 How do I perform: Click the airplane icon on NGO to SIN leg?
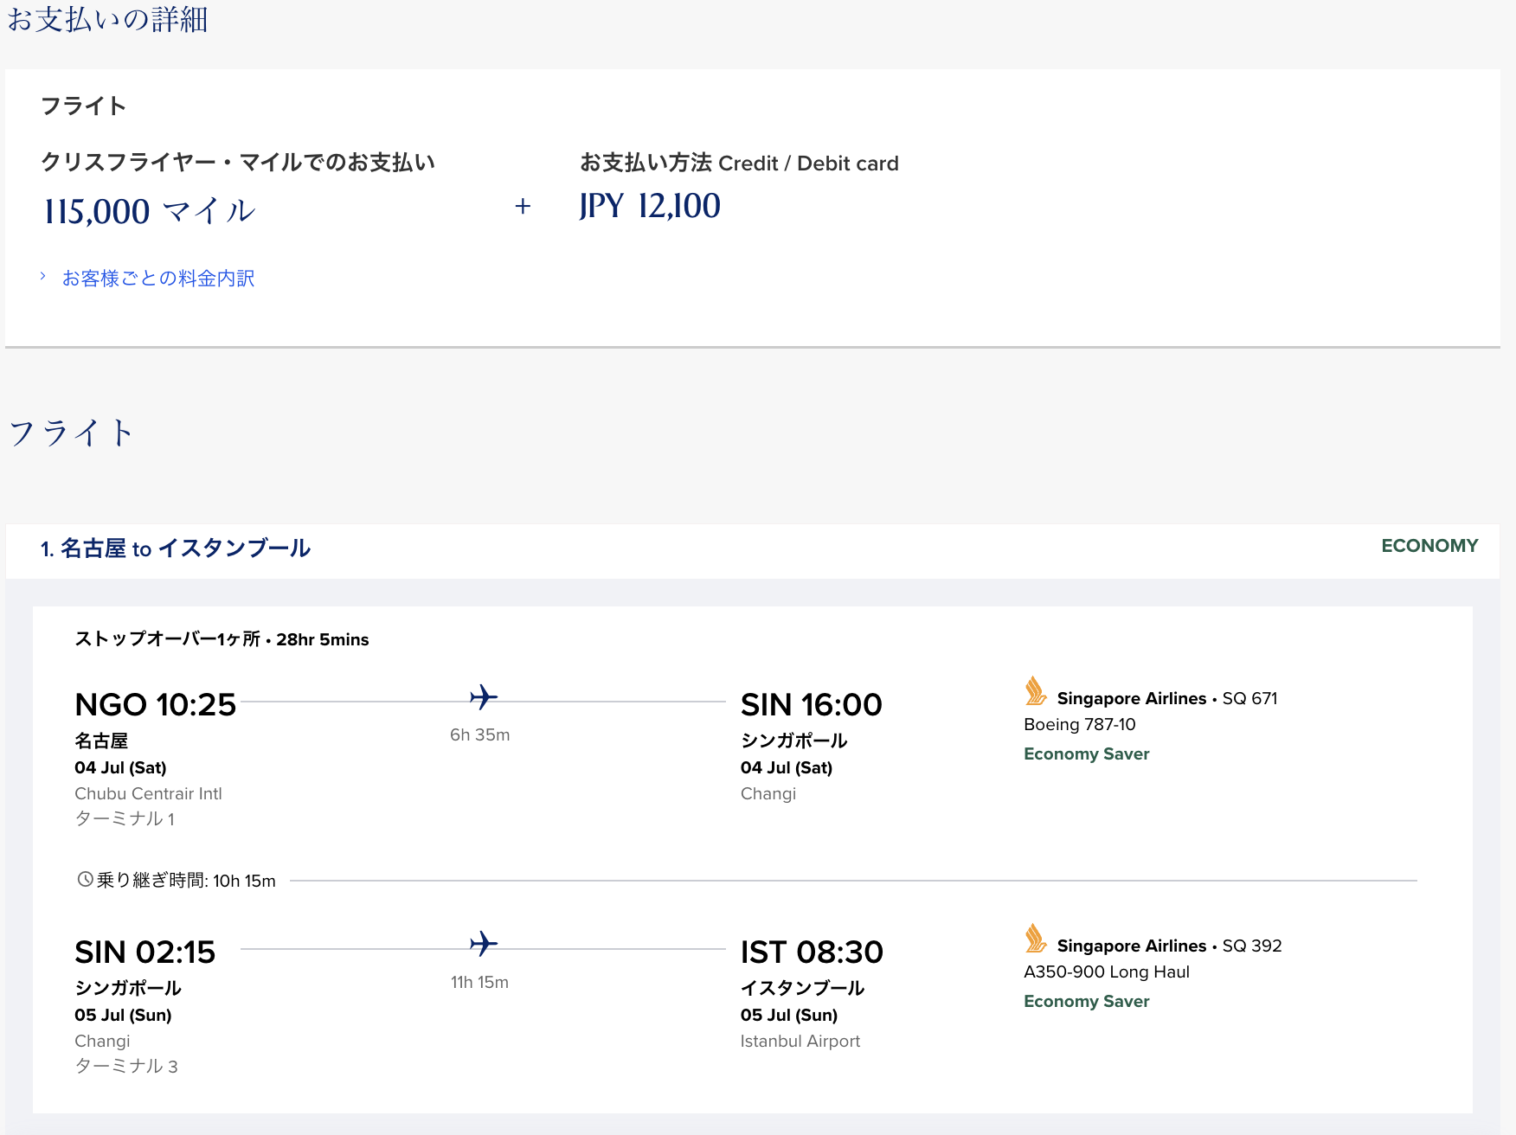484,696
